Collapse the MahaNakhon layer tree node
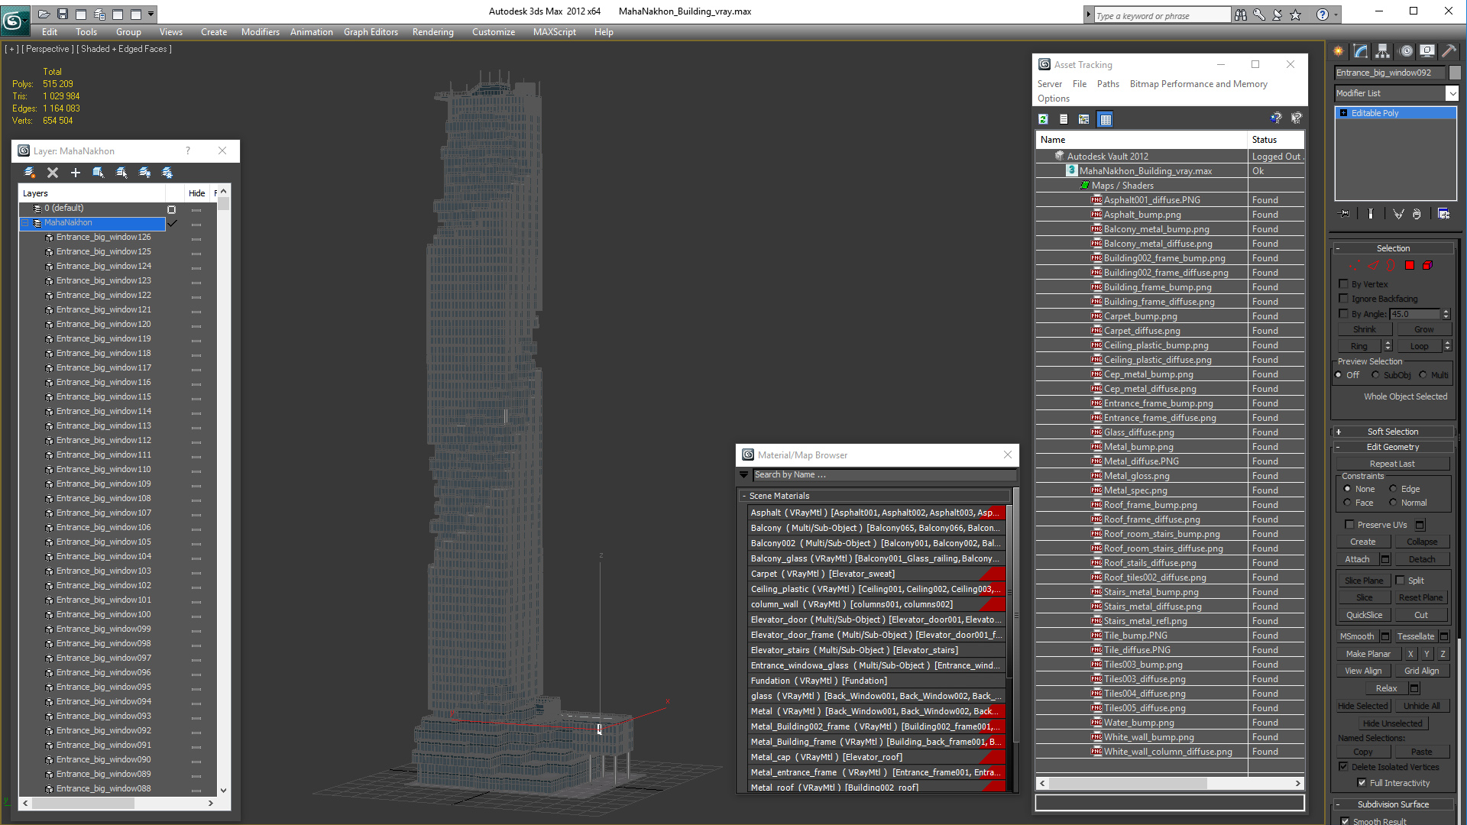1467x825 pixels. [x=25, y=223]
